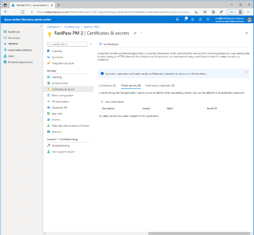Dismiss the blue information banner
The width and height of the screenshot is (254, 235).
pyautogui.click(x=246, y=72)
